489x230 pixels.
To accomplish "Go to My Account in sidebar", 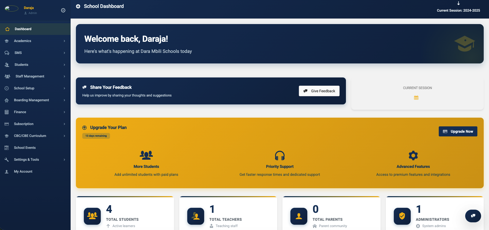I will click(x=35, y=172).
